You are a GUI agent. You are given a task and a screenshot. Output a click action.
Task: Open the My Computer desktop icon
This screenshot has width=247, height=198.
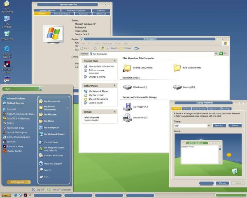point(7,22)
